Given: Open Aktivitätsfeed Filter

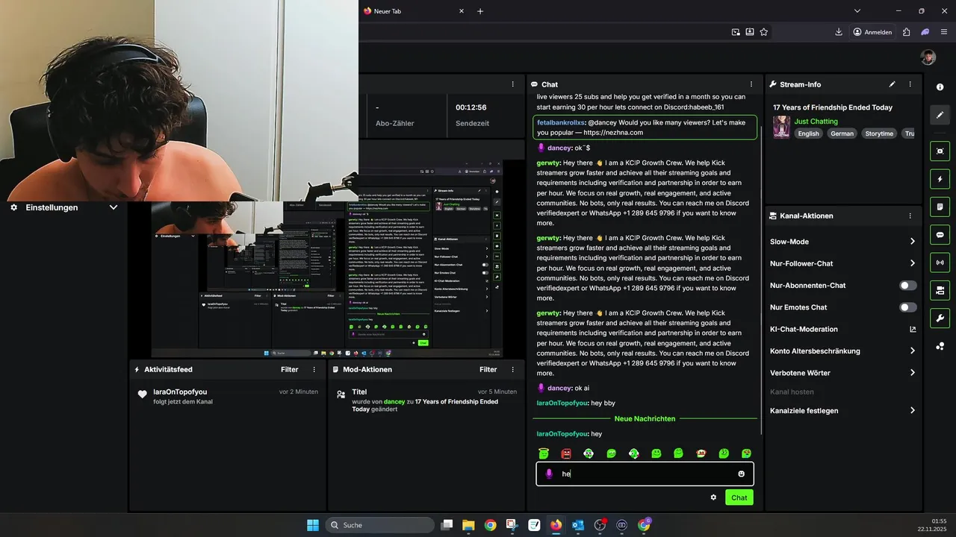Looking at the screenshot, I should (x=290, y=369).
